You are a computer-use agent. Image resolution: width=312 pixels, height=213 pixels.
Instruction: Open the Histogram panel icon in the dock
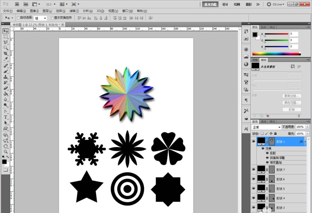(x=246, y=57)
